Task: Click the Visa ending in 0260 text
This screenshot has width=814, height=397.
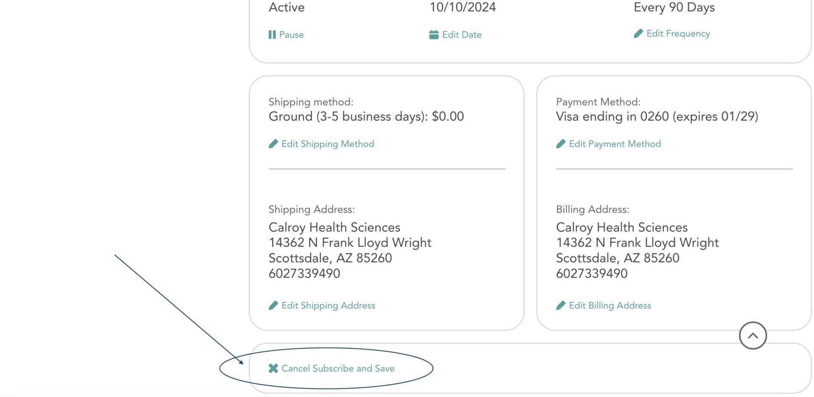Action: click(657, 117)
